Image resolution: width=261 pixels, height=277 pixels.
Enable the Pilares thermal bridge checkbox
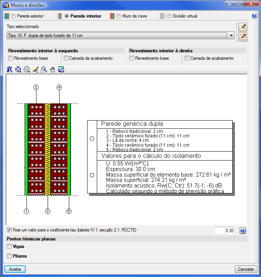(9, 256)
